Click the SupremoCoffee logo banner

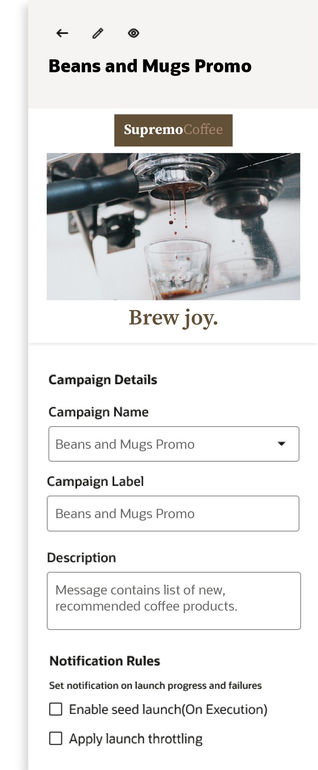click(x=173, y=130)
